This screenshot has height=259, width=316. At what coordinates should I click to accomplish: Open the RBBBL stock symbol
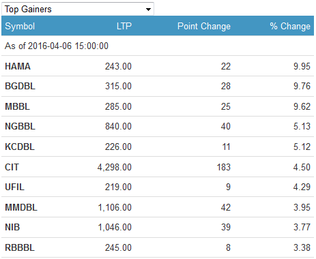pyautogui.click(x=20, y=247)
